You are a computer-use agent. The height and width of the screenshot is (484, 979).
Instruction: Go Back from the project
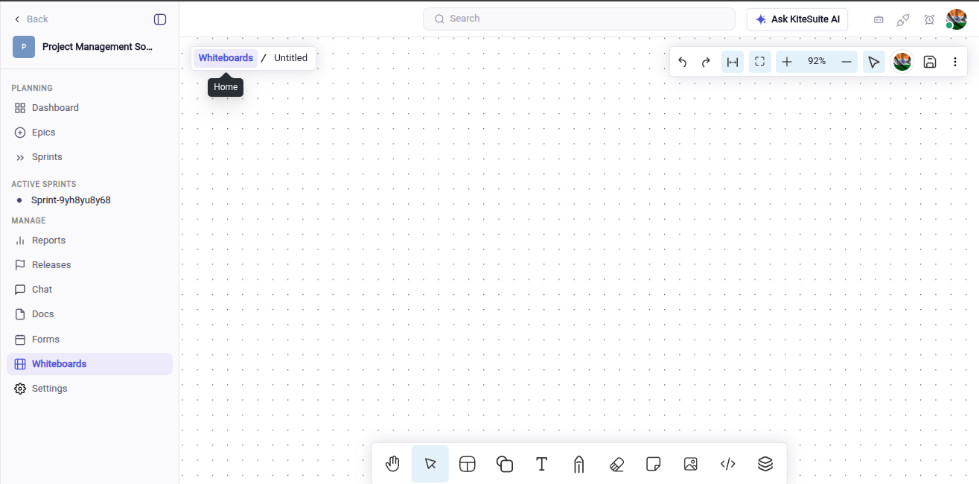click(x=31, y=19)
